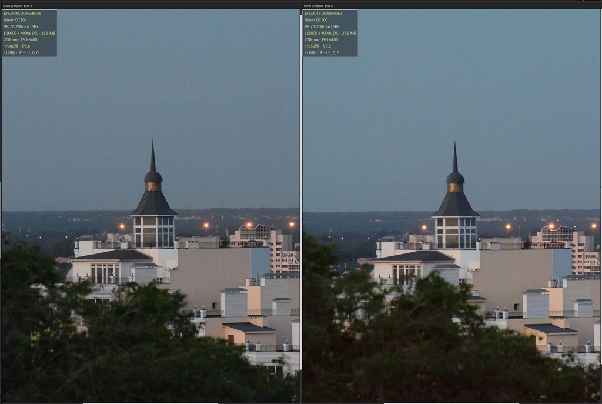Click the Nikon D7200 camera name line
The width and height of the screenshot is (602, 404).
point(15,20)
